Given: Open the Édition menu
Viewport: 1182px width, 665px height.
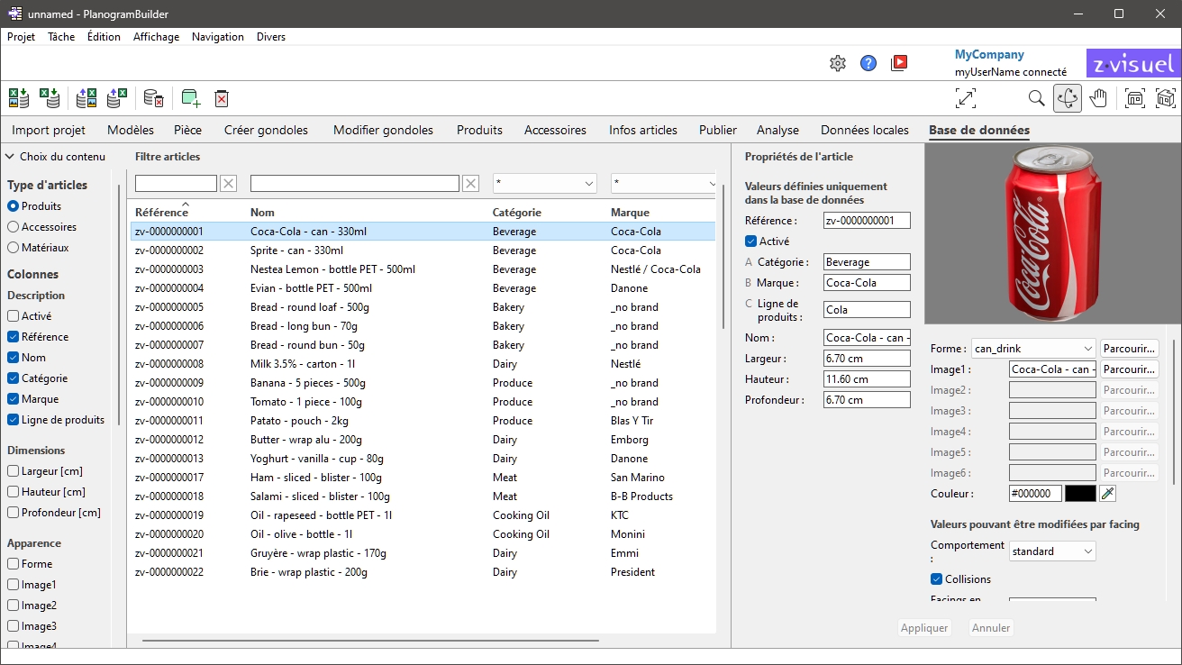Looking at the screenshot, I should [x=104, y=37].
